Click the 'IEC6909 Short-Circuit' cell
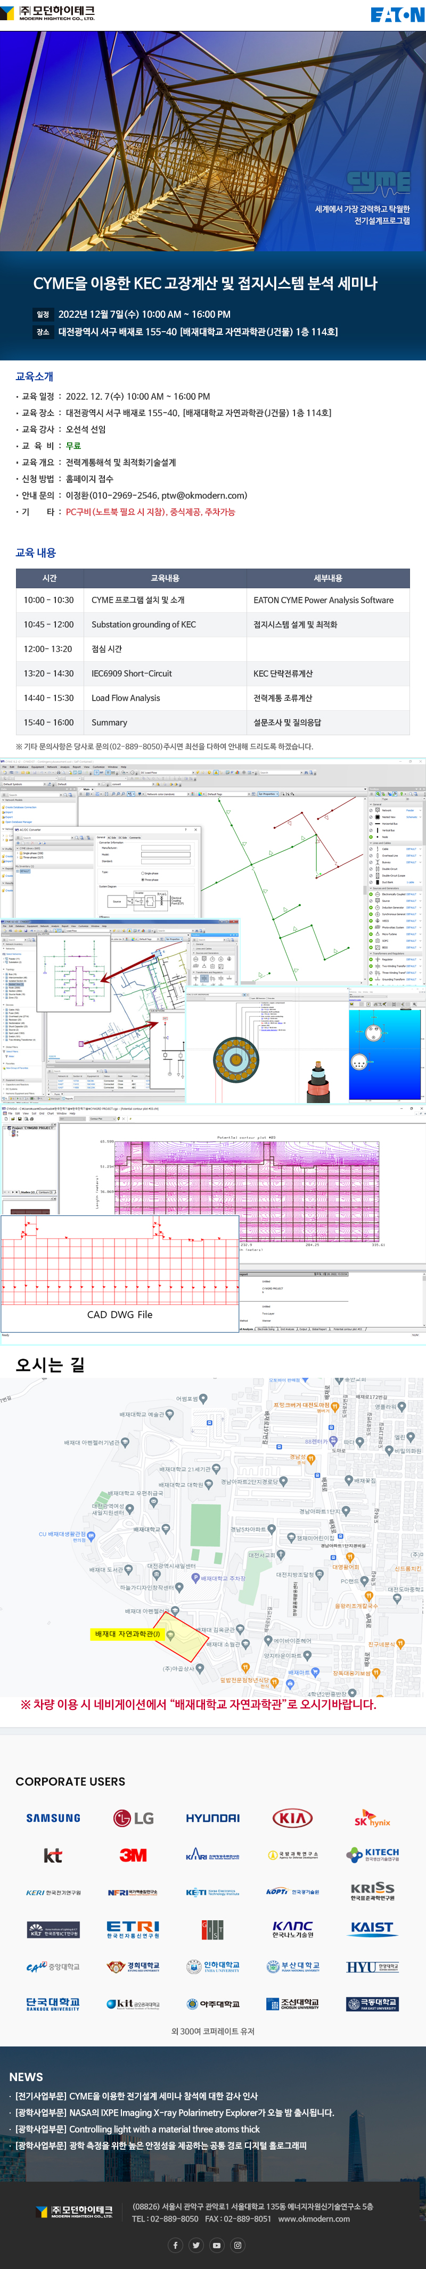Image resolution: width=426 pixels, height=2269 pixels. tap(166, 674)
